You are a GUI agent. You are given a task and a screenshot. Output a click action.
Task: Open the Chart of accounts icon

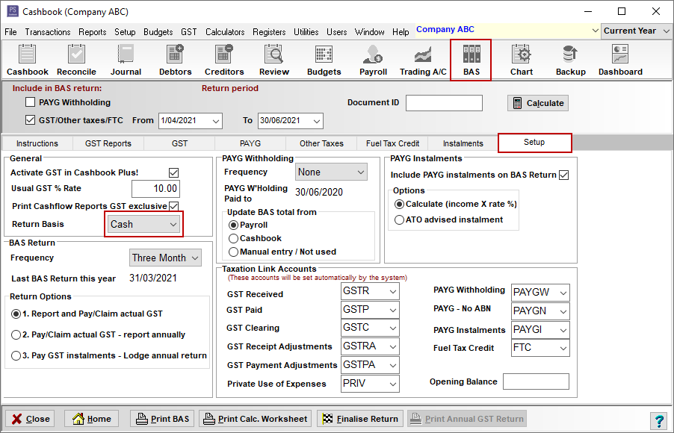522,60
